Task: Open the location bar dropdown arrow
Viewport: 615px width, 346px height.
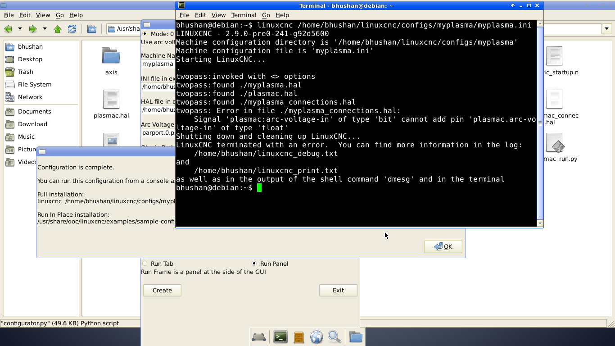Action: click(x=607, y=29)
